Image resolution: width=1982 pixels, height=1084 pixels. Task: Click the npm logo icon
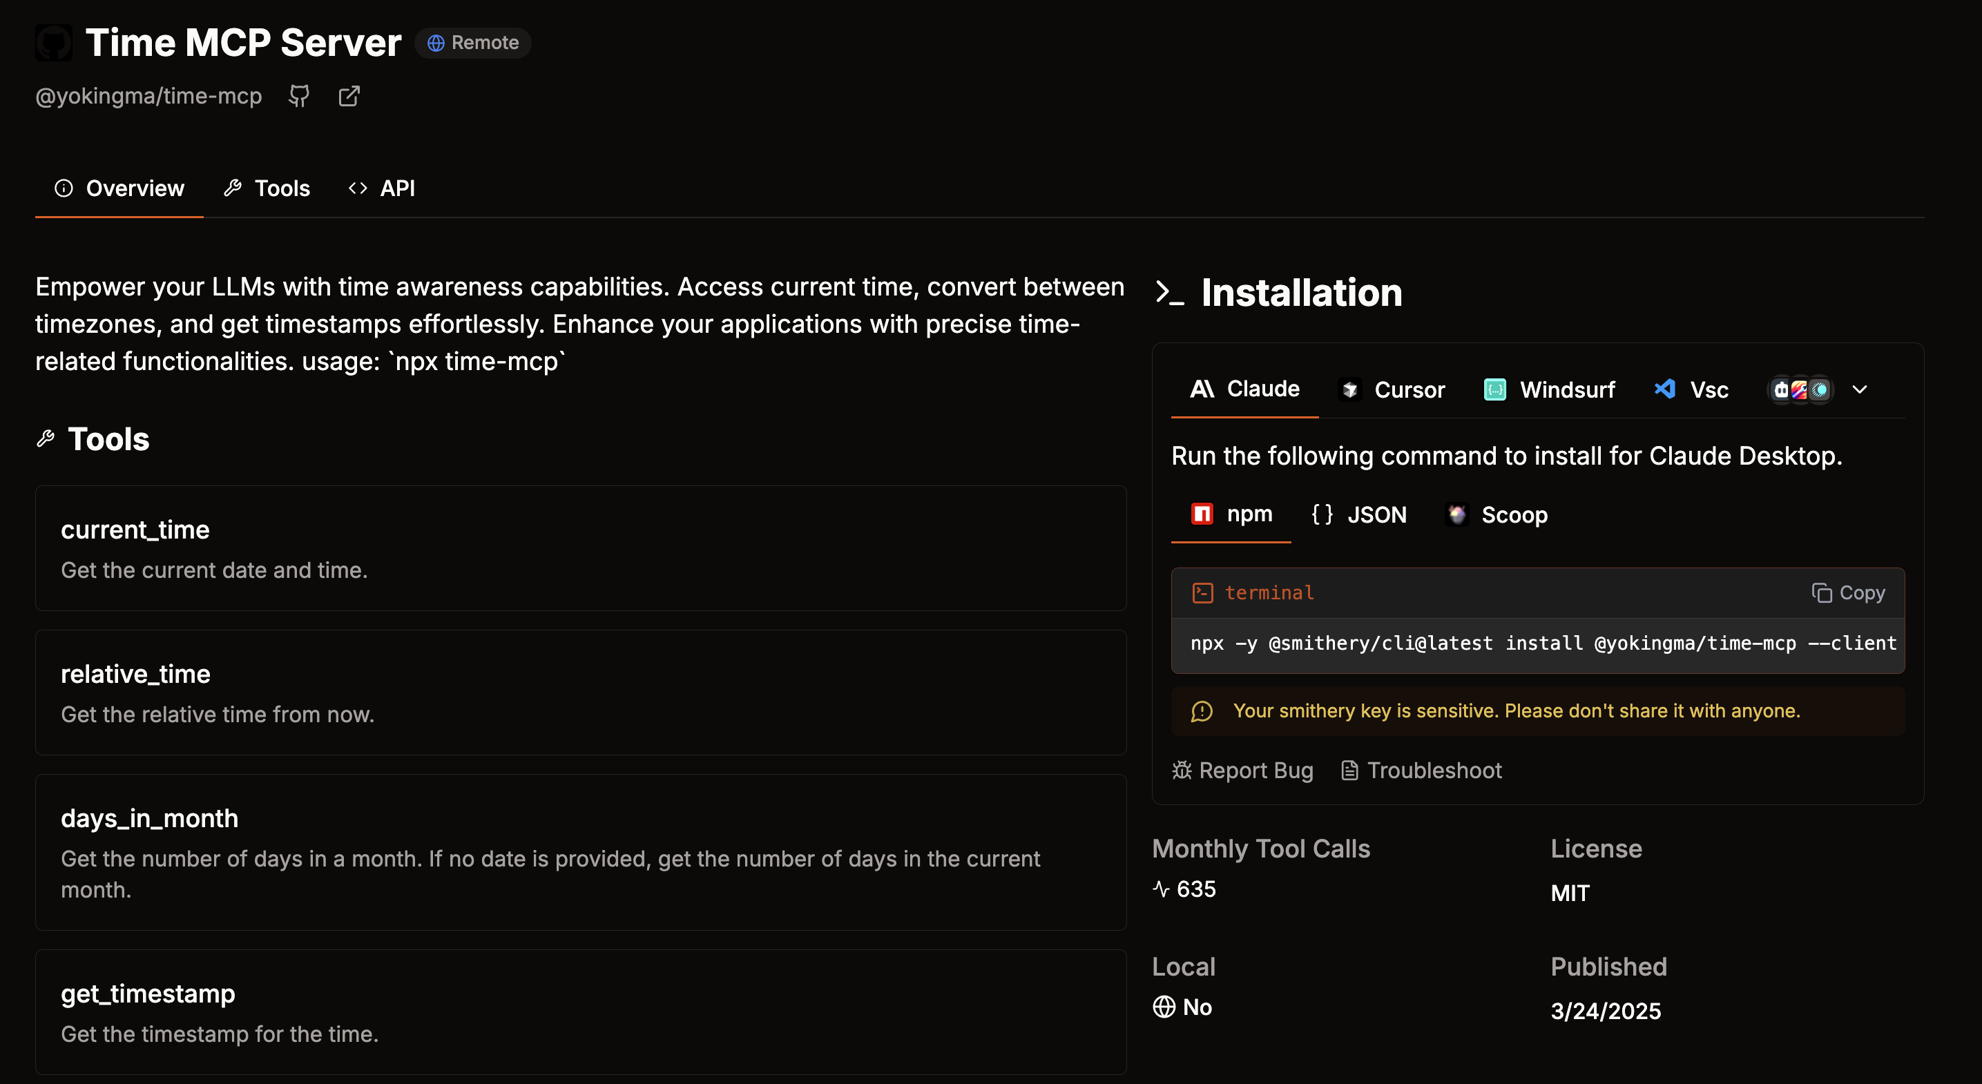[x=1202, y=514]
